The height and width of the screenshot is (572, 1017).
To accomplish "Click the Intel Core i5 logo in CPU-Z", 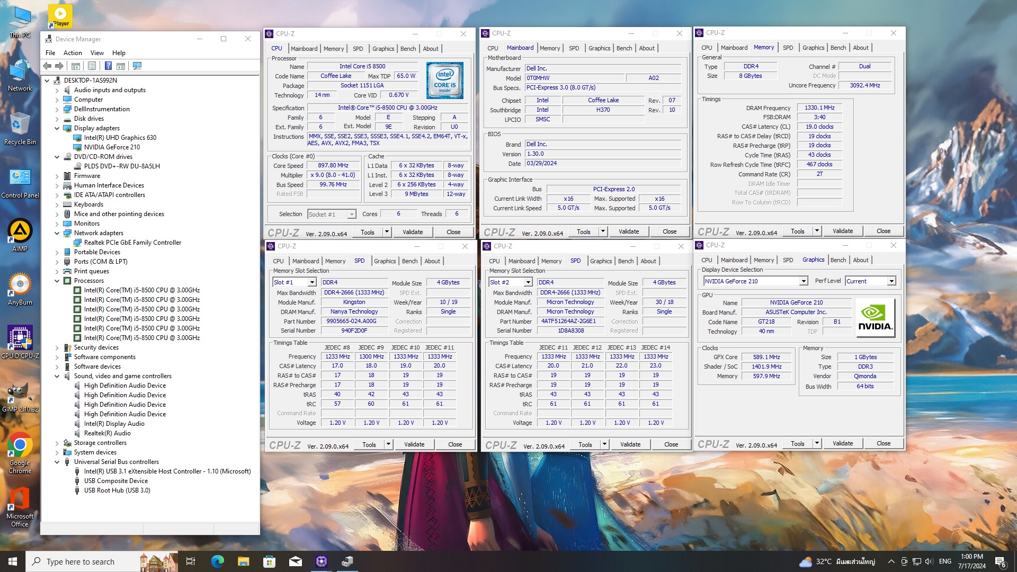I will (445, 81).
